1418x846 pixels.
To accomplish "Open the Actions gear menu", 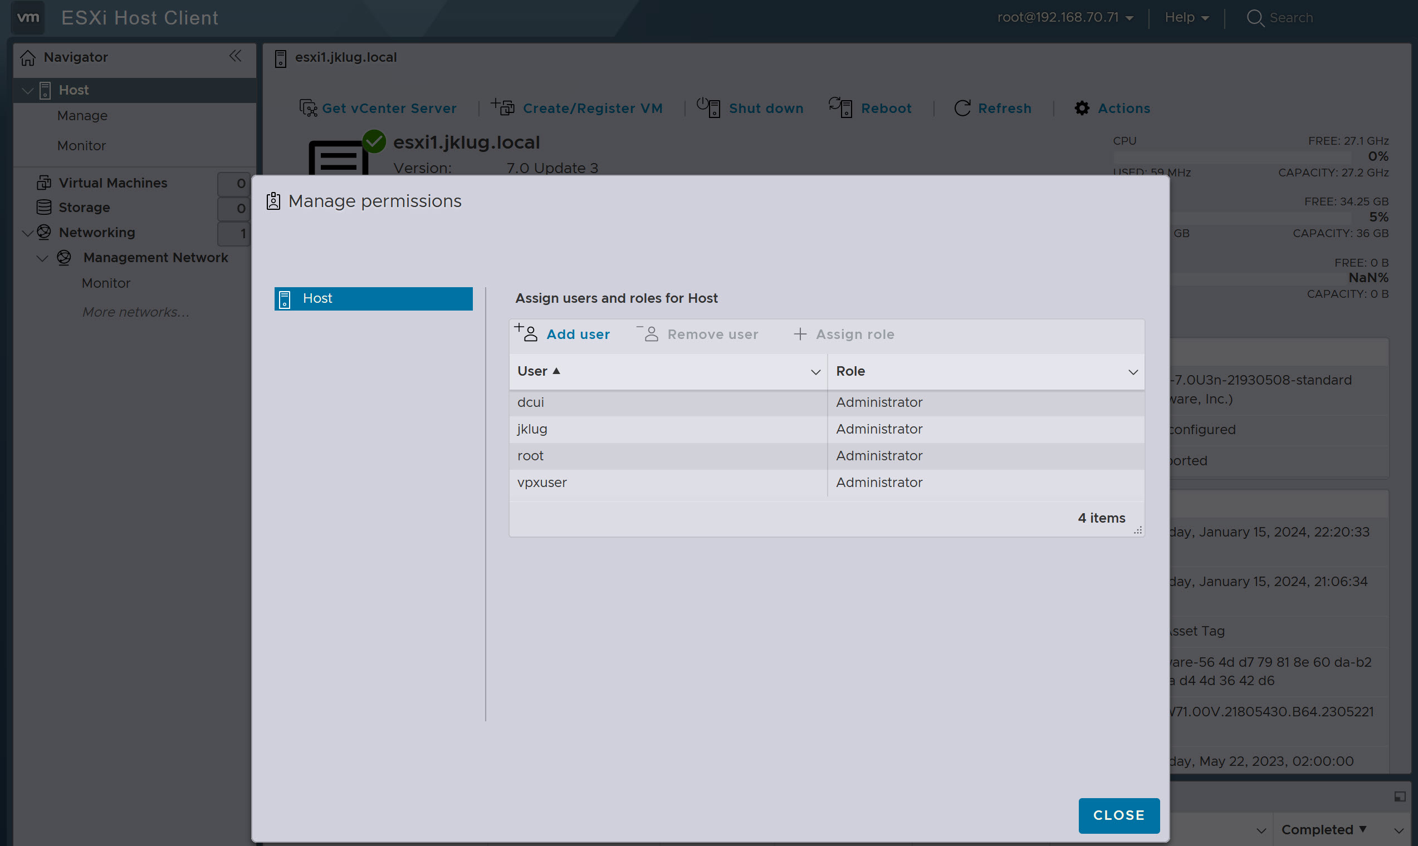I will point(1082,109).
